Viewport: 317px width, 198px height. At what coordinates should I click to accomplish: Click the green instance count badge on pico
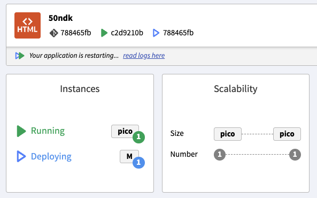click(138, 137)
